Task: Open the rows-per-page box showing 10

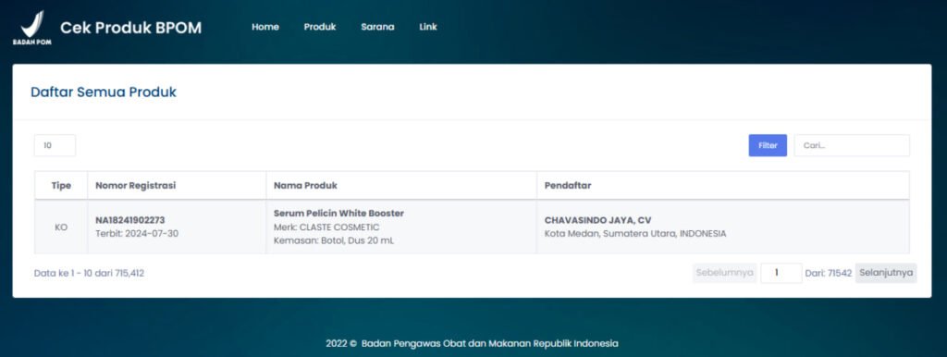Action: pos(55,145)
